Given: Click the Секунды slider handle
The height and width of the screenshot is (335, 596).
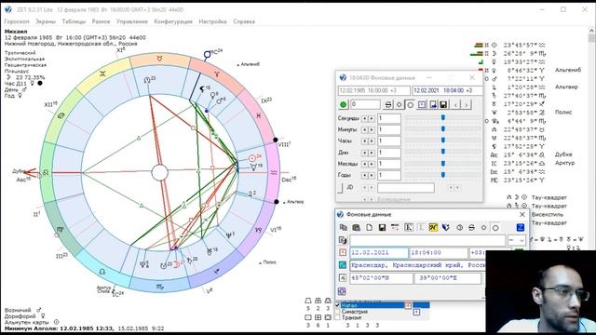Looking at the screenshot, I should point(443,118).
